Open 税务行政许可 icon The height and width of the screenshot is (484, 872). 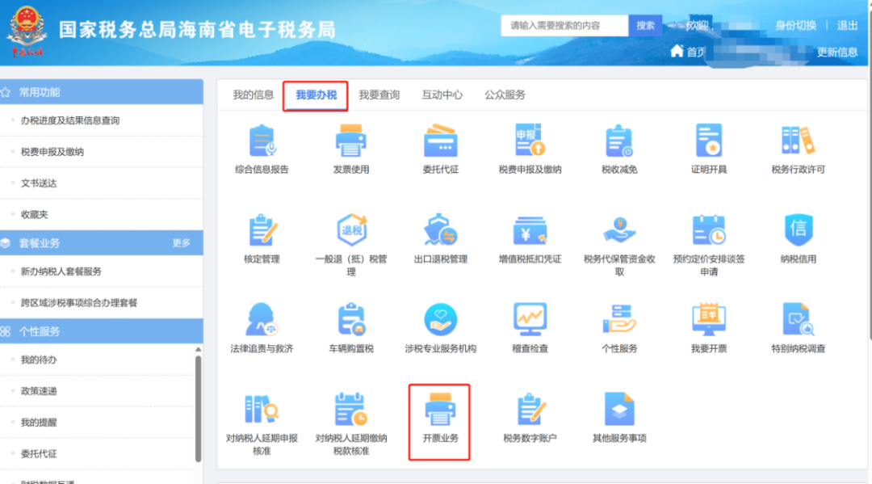[x=798, y=141]
